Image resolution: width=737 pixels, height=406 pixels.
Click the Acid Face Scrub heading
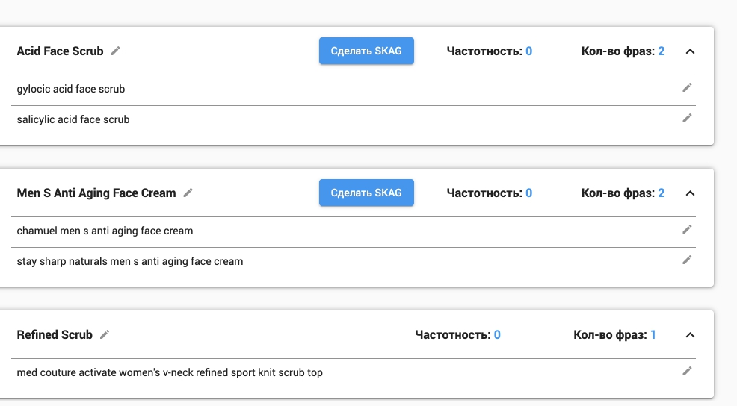coord(60,51)
